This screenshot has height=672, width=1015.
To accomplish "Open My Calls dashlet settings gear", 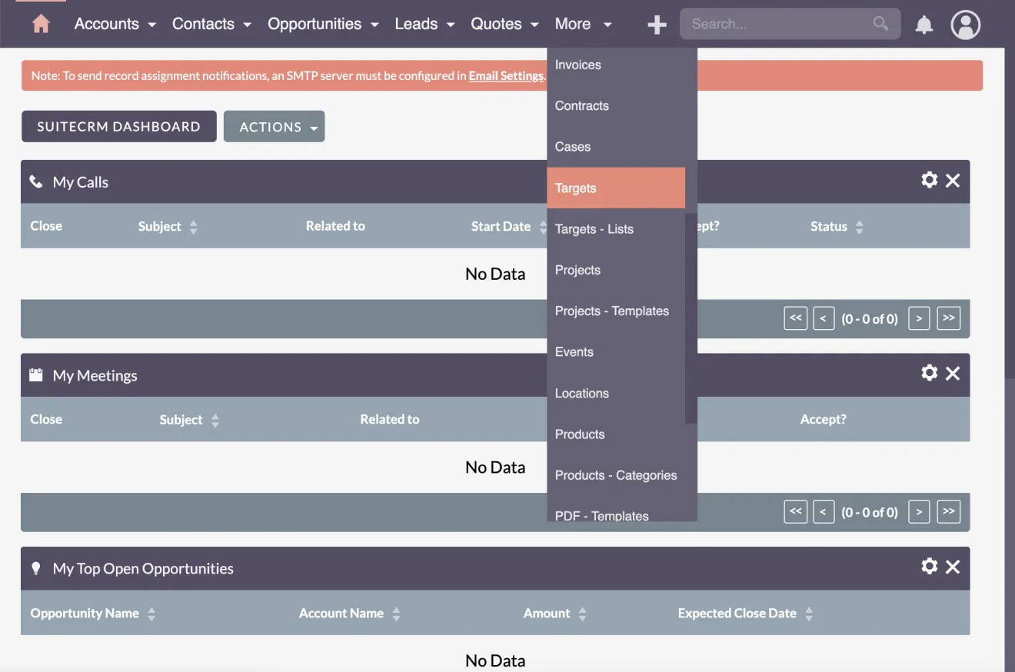I will pyautogui.click(x=929, y=180).
